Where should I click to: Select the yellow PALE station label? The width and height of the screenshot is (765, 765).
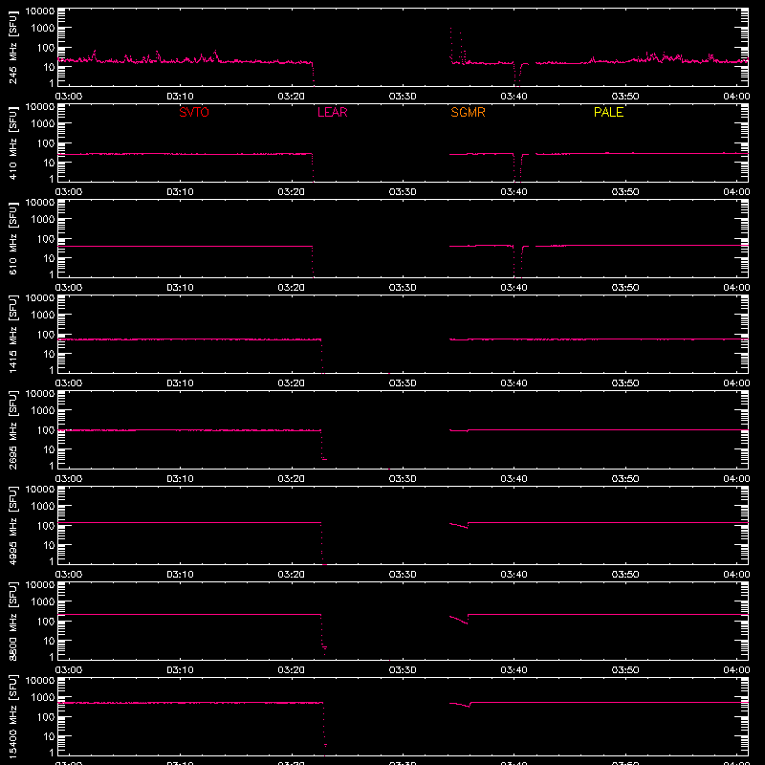pos(608,112)
